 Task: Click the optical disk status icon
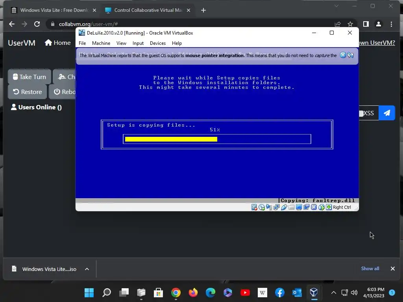[262, 207]
